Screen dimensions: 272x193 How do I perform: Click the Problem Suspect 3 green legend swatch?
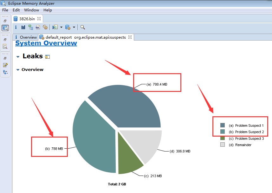point(223,138)
